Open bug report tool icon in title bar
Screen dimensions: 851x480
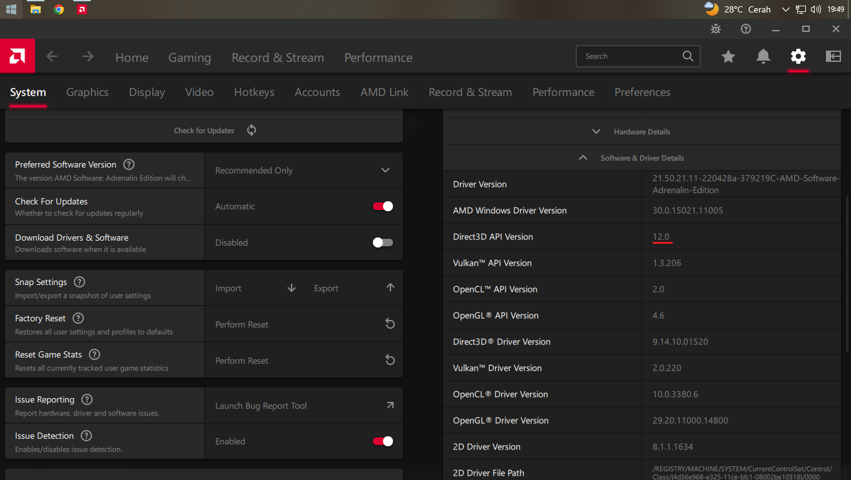pyautogui.click(x=716, y=29)
